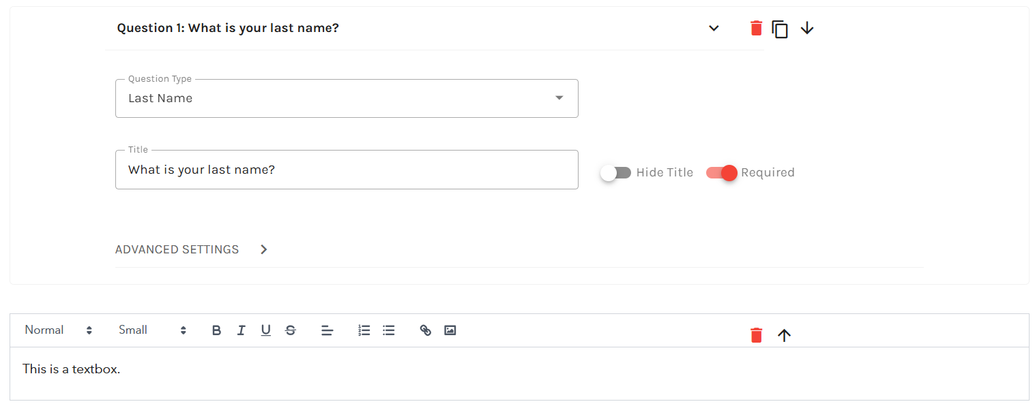Duplicate Question 1 using copy icon
1035x406 pixels.
tap(780, 29)
